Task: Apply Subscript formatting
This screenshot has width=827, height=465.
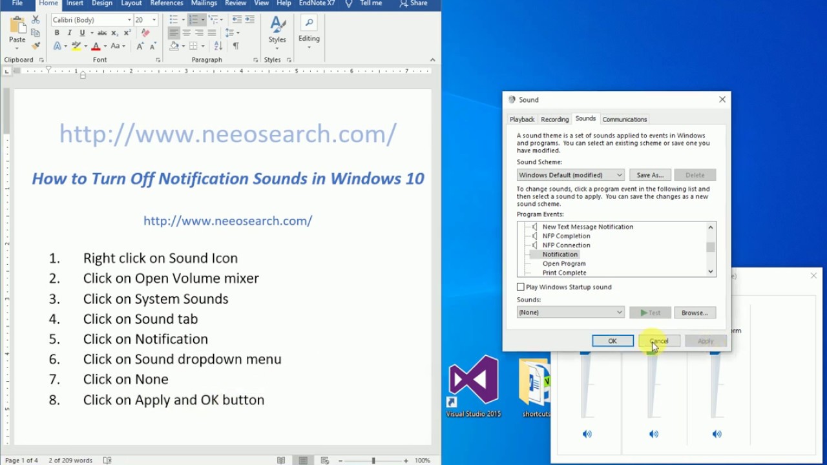Action: (115, 33)
